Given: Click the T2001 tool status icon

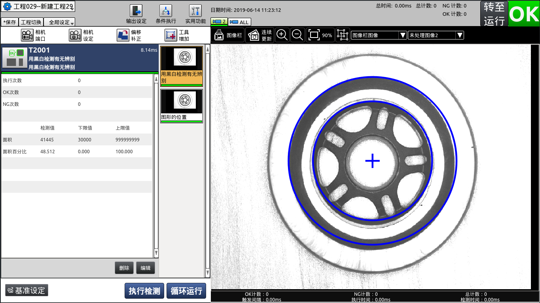Looking at the screenshot, I should click(x=14, y=58).
